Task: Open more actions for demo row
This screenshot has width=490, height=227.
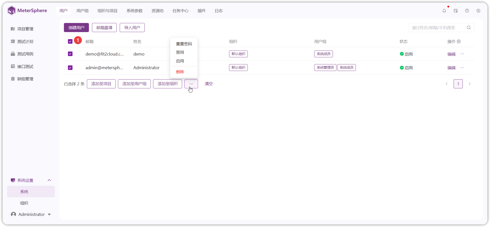Action: coord(462,54)
